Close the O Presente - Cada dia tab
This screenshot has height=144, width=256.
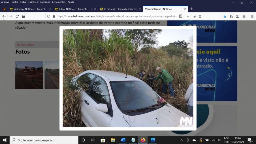pyautogui.click(x=140, y=9)
